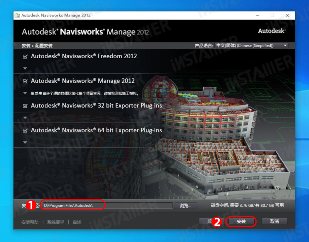This screenshot has width=309, height=242.
Task: Click the 安装 install button
Action: coord(241,221)
